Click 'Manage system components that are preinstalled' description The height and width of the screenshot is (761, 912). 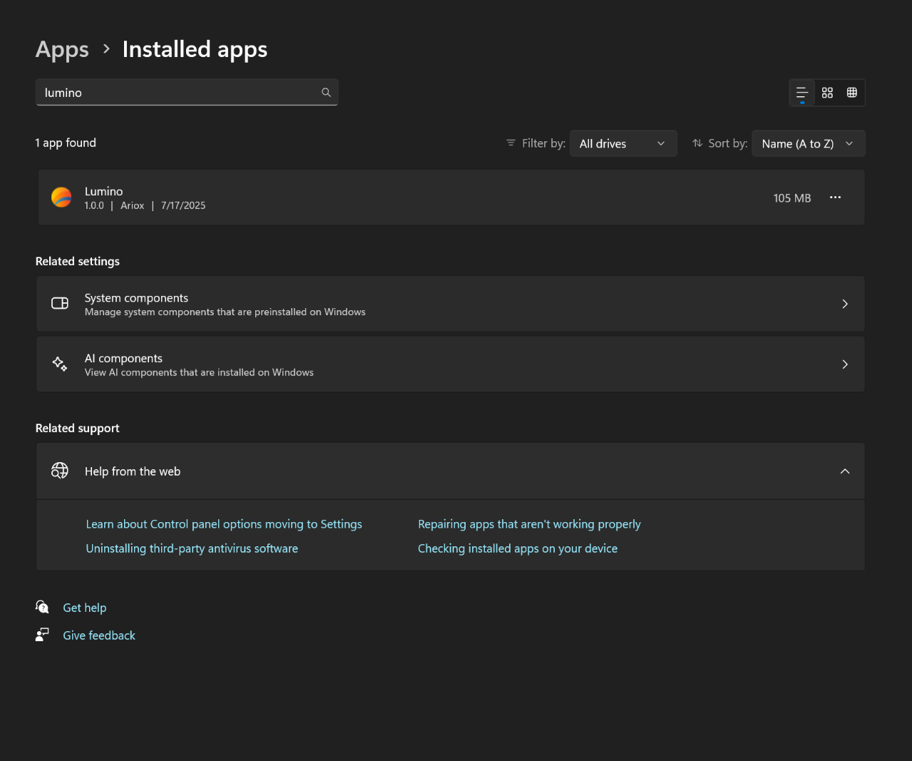click(x=225, y=312)
